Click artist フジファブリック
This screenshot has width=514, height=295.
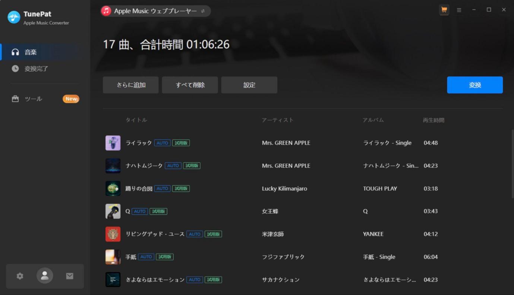(x=283, y=257)
